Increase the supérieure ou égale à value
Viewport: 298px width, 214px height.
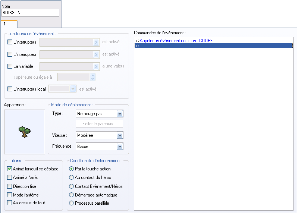click(92, 75)
